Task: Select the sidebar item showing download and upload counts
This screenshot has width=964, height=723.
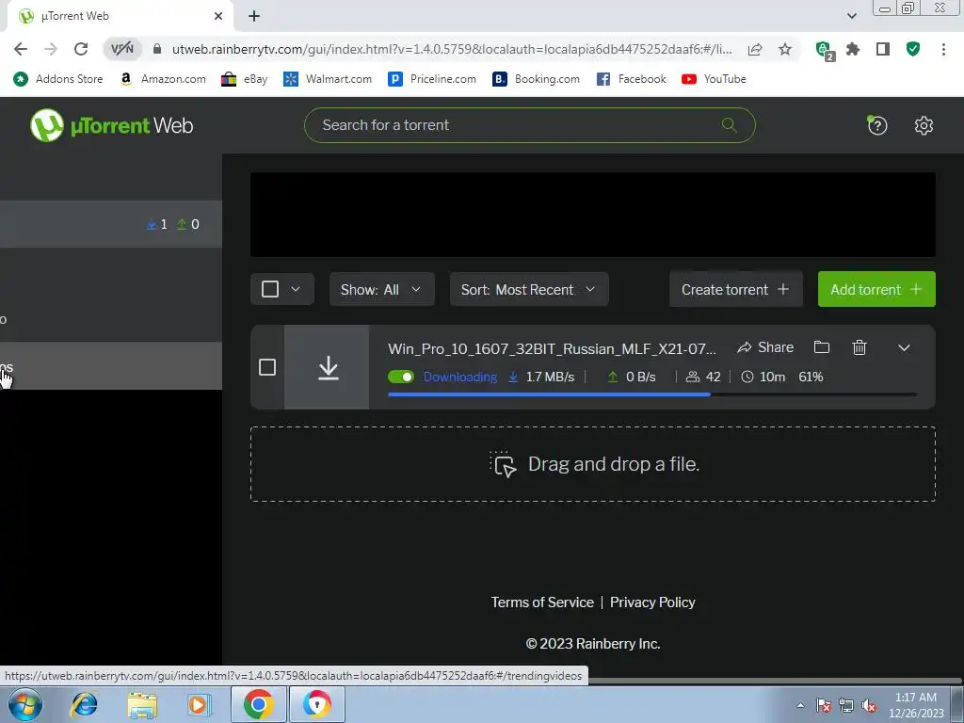Action: coord(111,224)
